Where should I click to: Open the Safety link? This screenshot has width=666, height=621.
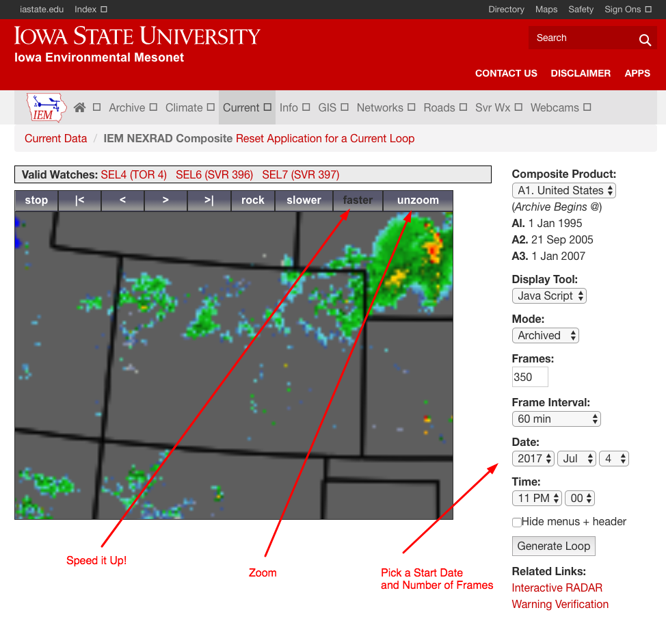(581, 10)
